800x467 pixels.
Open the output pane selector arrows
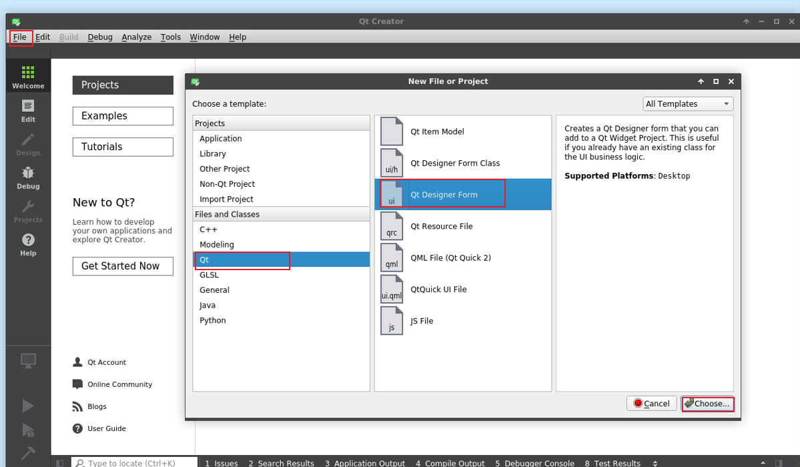(655, 463)
